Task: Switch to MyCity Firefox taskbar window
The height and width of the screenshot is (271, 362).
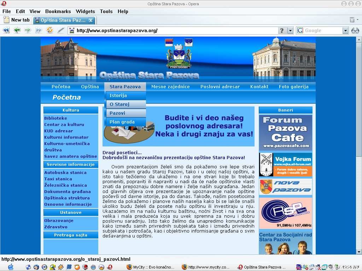Action: pos(151,267)
